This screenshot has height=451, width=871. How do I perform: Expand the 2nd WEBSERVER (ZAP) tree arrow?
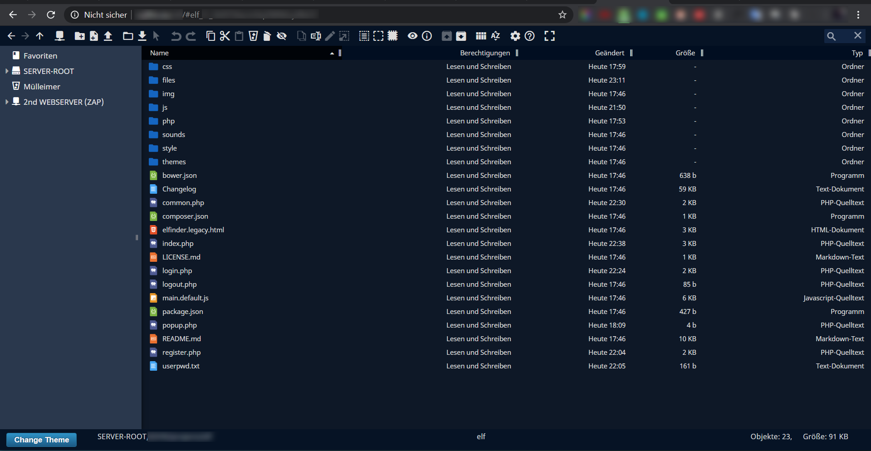pyautogui.click(x=7, y=102)
